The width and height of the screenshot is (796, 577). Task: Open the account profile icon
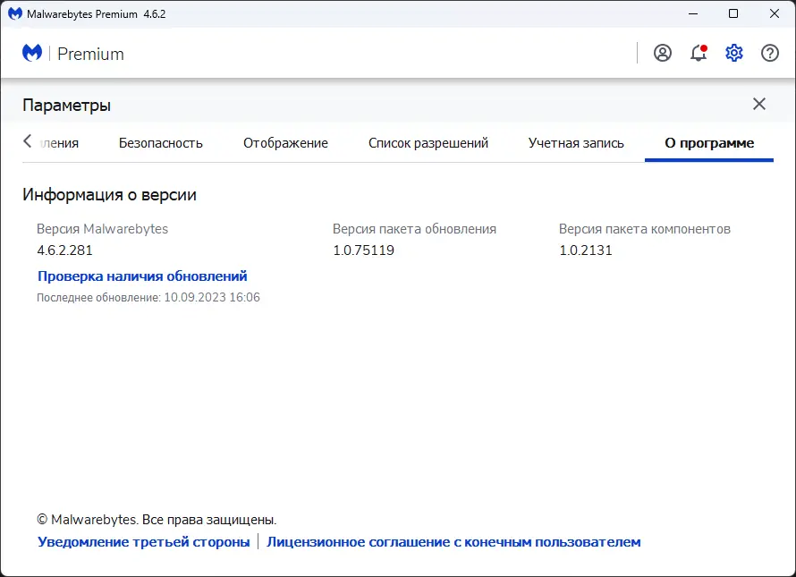click(x=663, y=53)
